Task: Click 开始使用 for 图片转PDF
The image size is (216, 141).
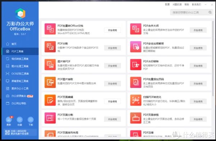Action: coord(112,66)
